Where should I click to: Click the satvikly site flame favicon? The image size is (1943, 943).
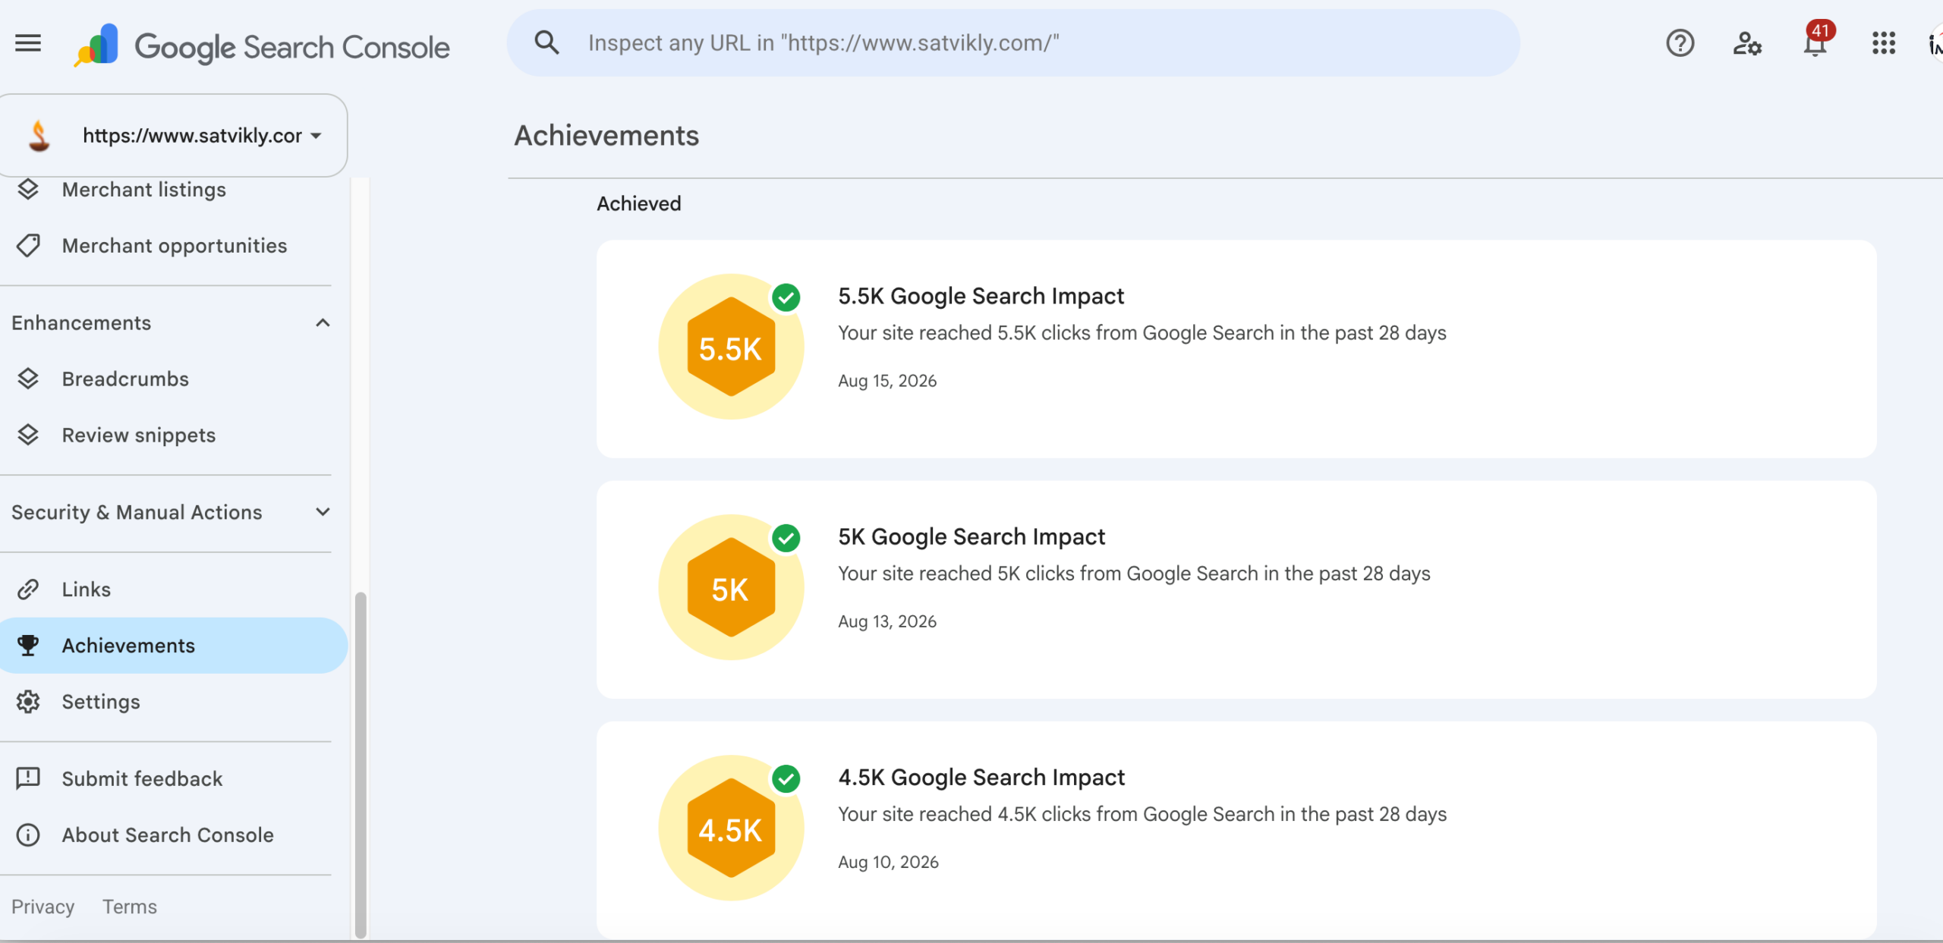pos(39,136)
